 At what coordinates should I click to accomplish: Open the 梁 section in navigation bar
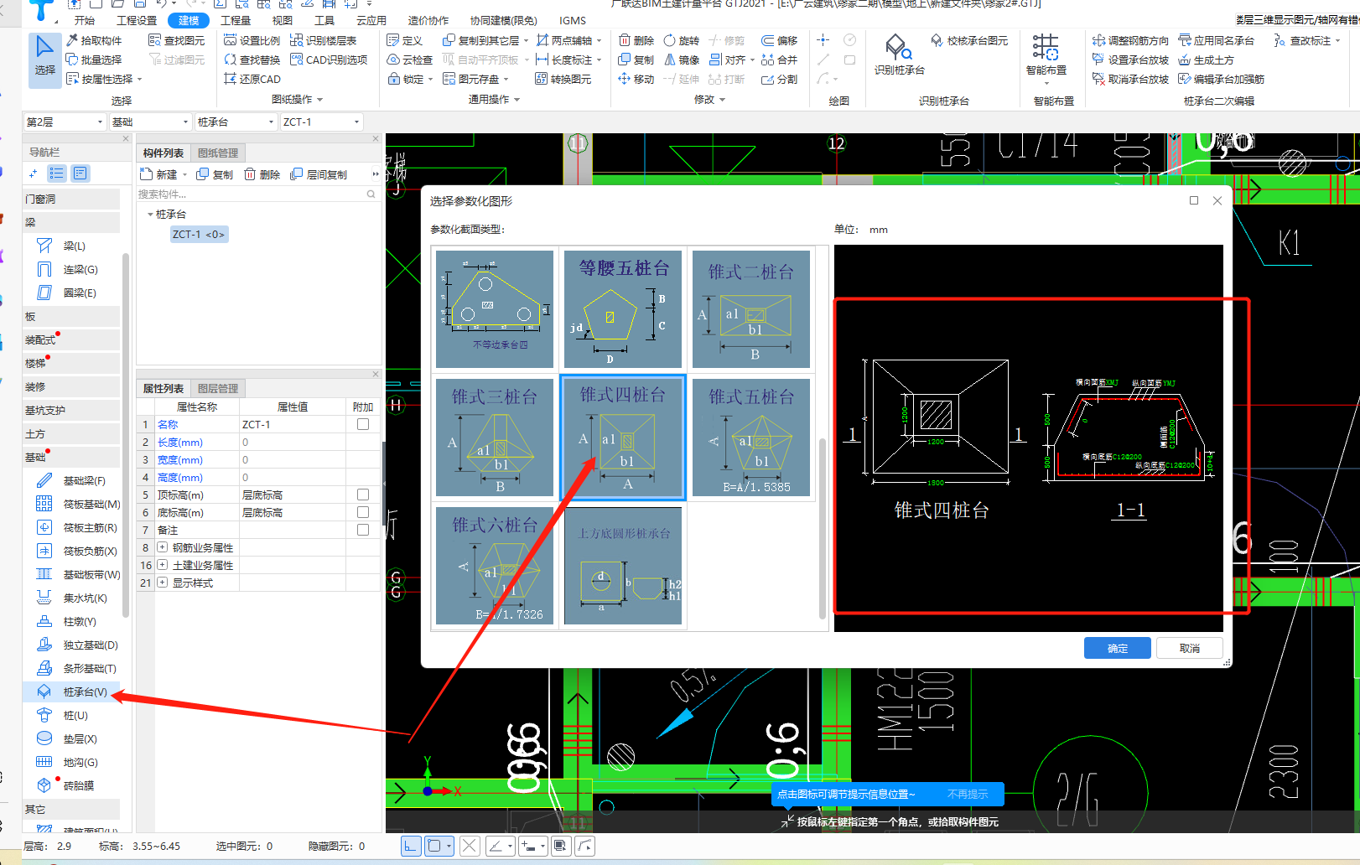tap(71, 222)
